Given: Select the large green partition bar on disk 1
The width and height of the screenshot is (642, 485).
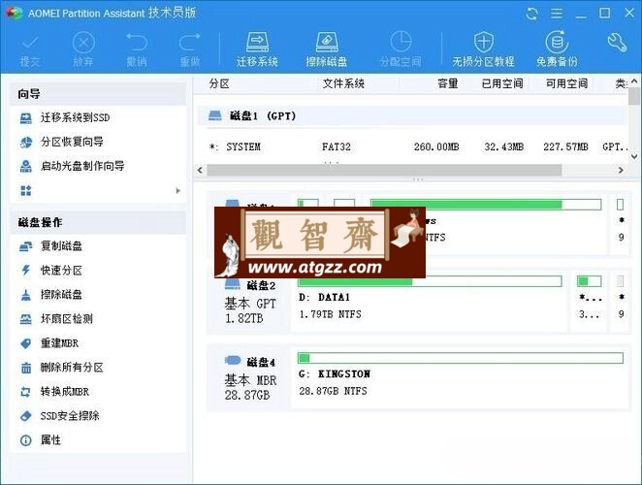Looking at the screenshot, I should tap(486, 205).
